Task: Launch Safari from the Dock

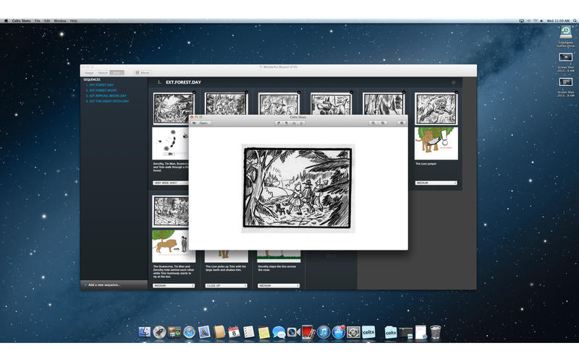Action: 189,332
